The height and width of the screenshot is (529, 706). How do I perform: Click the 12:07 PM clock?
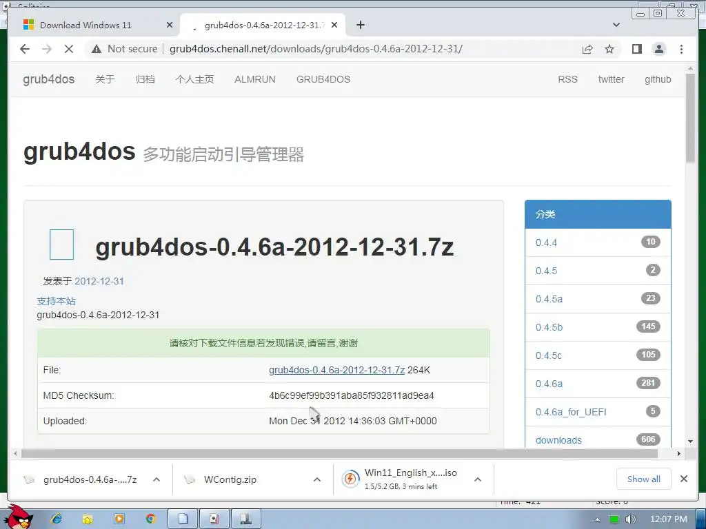pyautogui.click(x=669, y=519)
